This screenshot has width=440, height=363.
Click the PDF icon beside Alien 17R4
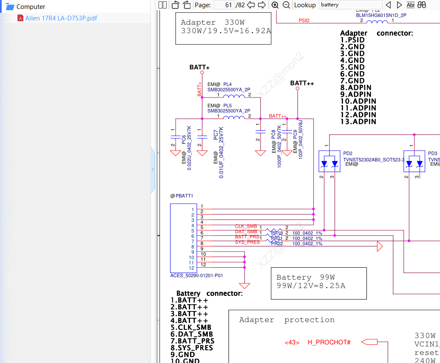point(20,18)
